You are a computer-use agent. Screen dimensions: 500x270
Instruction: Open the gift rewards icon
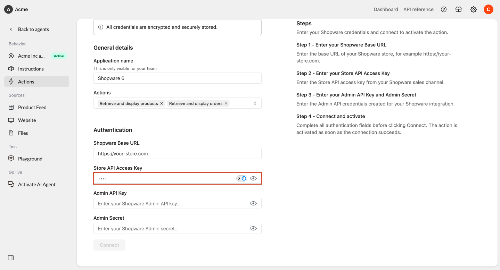pos(459,9)
